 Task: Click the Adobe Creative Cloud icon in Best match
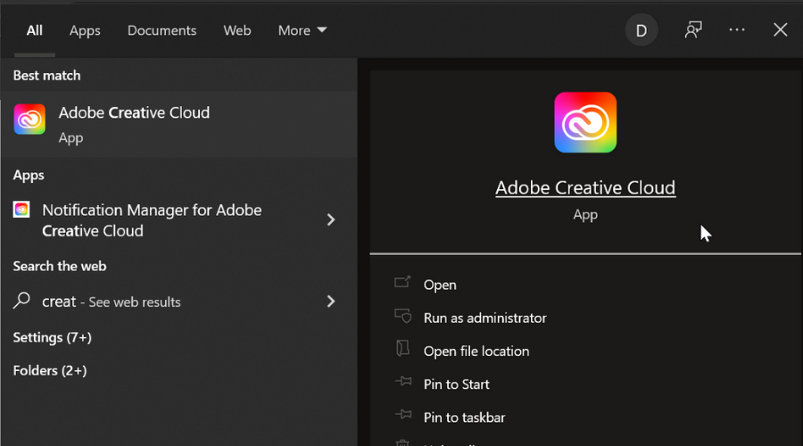(29, 120)
